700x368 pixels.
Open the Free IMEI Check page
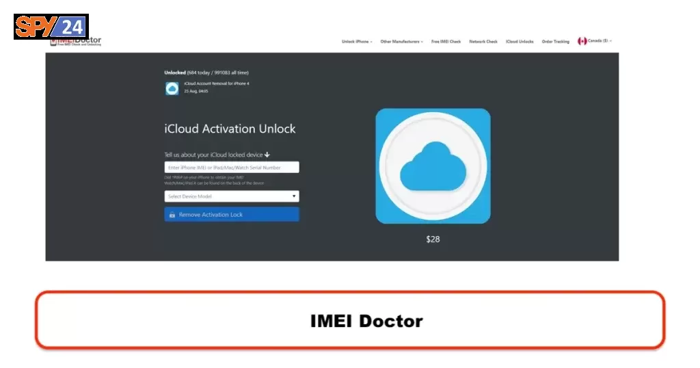[446, 42]
